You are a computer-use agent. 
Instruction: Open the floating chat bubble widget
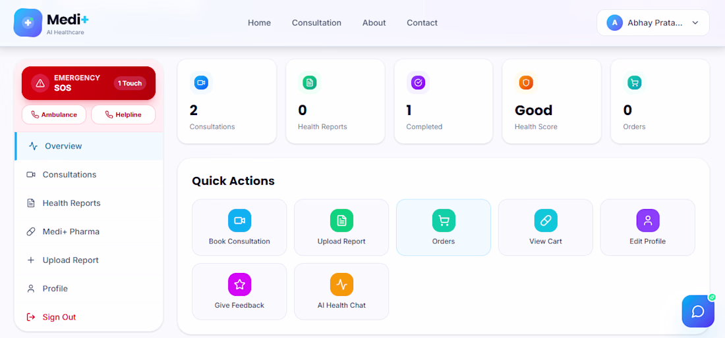698,311
